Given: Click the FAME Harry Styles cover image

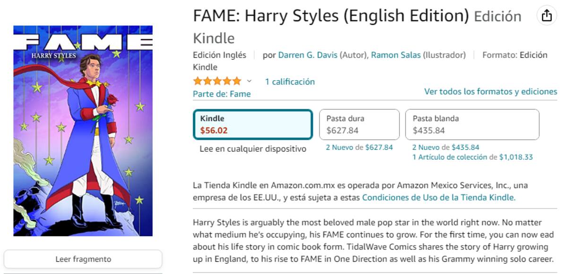Looking at the screenshot, I should pyautogui.click(x=83, y=131).
